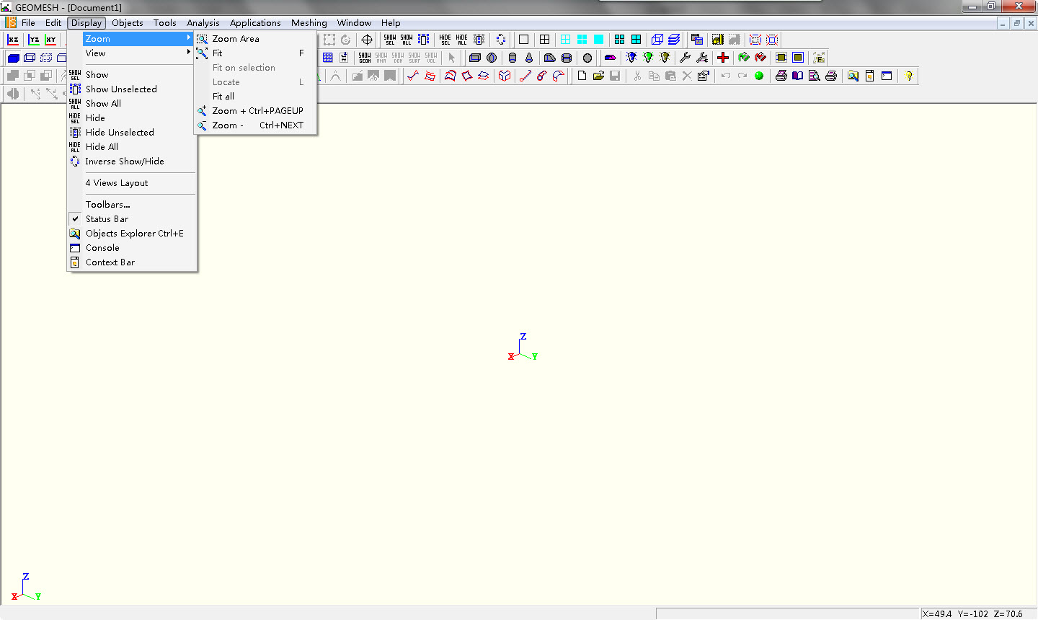Select the XZ plane view icon
The image size is (1038, 620).
click(x=13, y=40)
